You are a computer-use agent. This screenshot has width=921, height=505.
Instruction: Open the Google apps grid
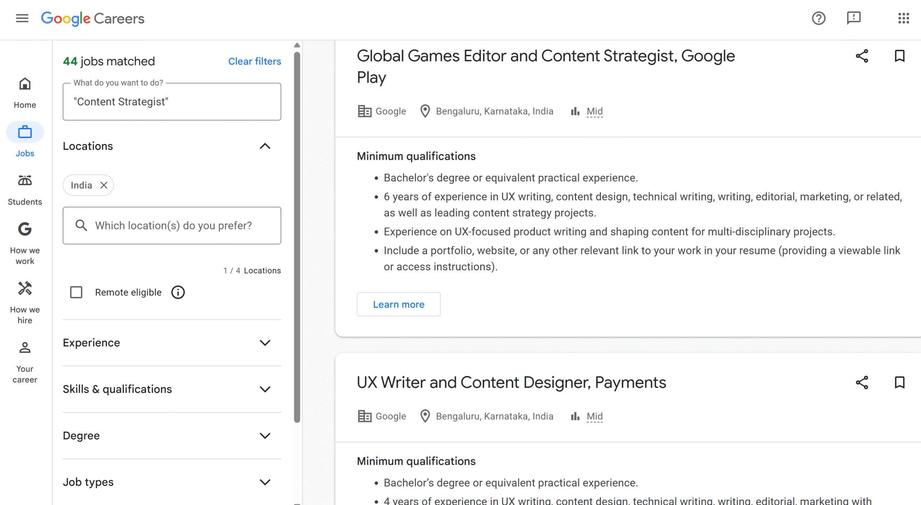903,18
